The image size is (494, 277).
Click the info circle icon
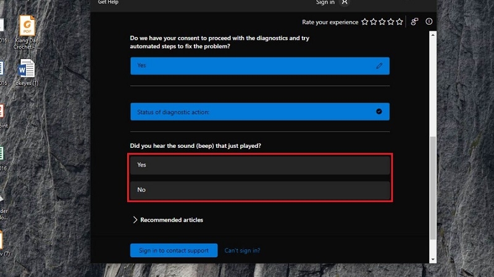click(429, 22)
